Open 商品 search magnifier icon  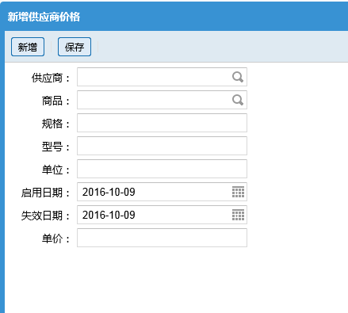[x=238, y=100]
